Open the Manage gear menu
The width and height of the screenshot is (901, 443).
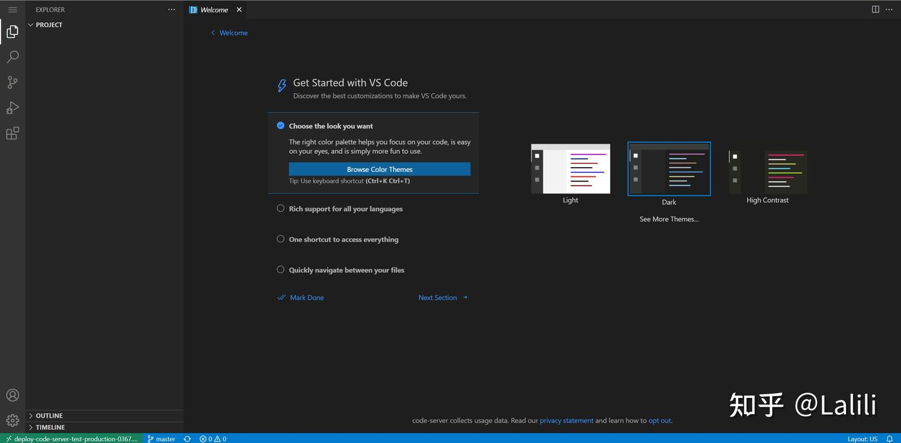pyautogui.click(x=13, y=420)
